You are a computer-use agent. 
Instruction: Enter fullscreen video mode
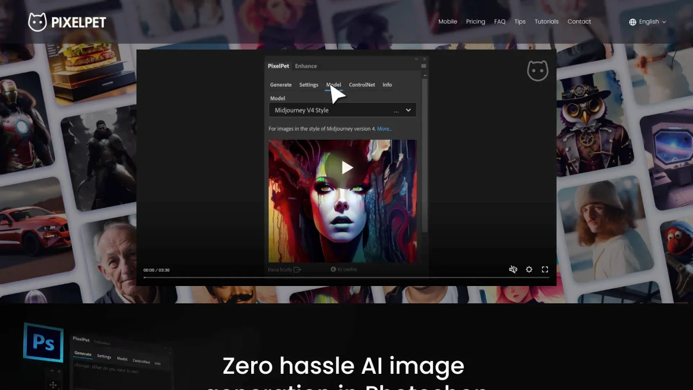(x=545, y=269)
